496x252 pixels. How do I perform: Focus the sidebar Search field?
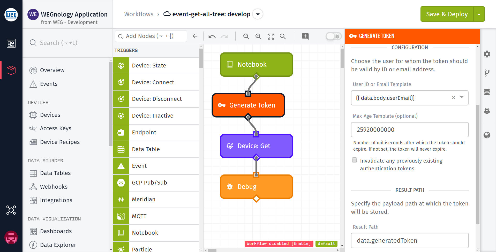68,43
